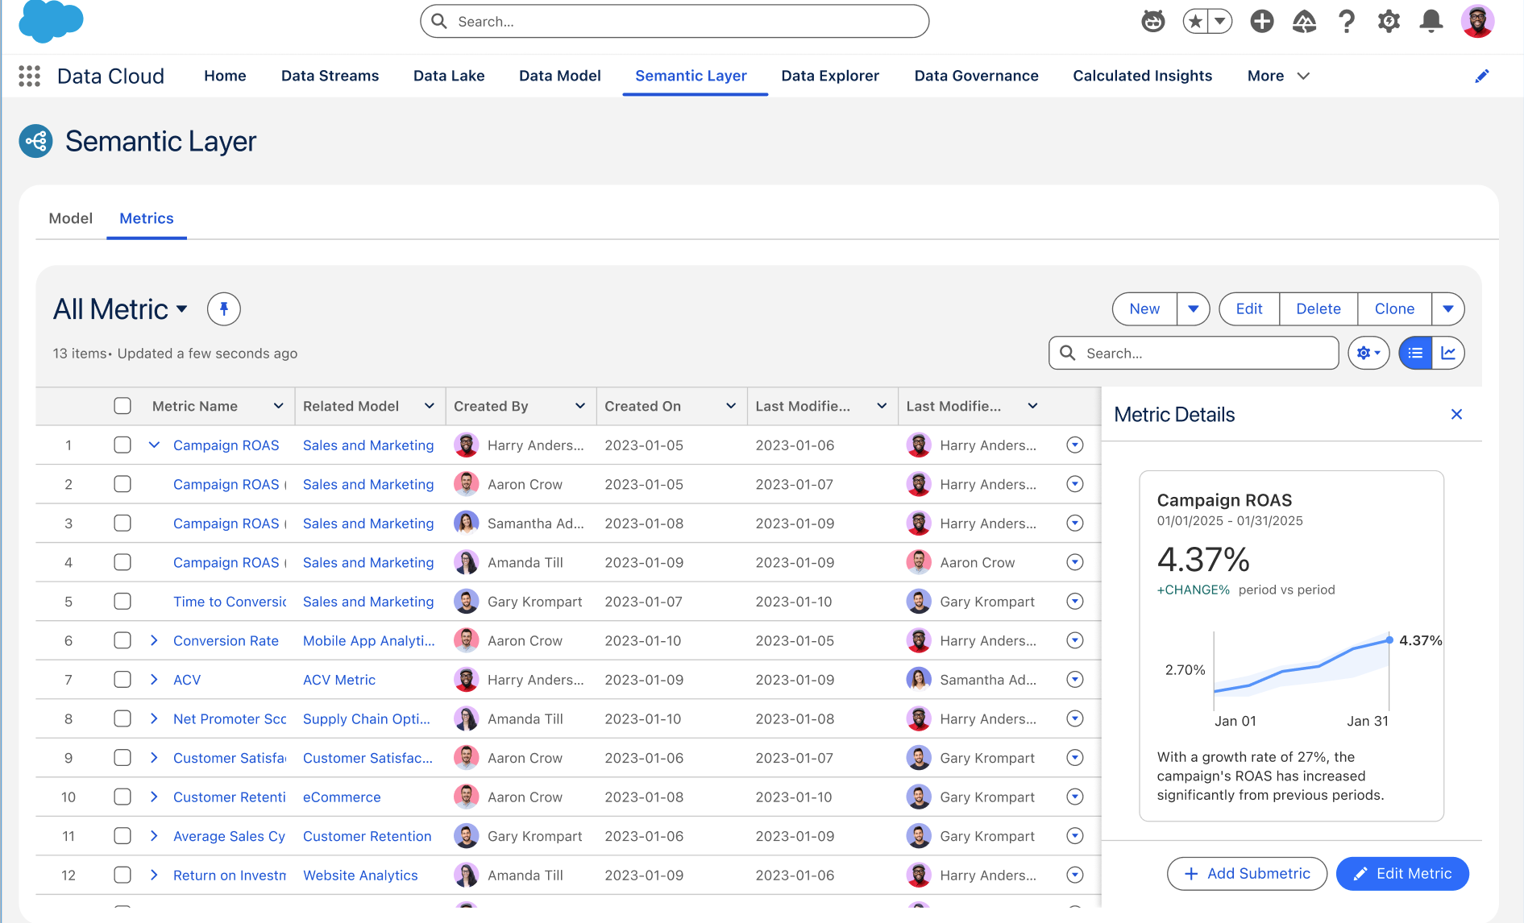Image resolution: width=1524 pixels, height=923 pixels.
Task: Switch to the Model tab
Action: click(71, 218)
